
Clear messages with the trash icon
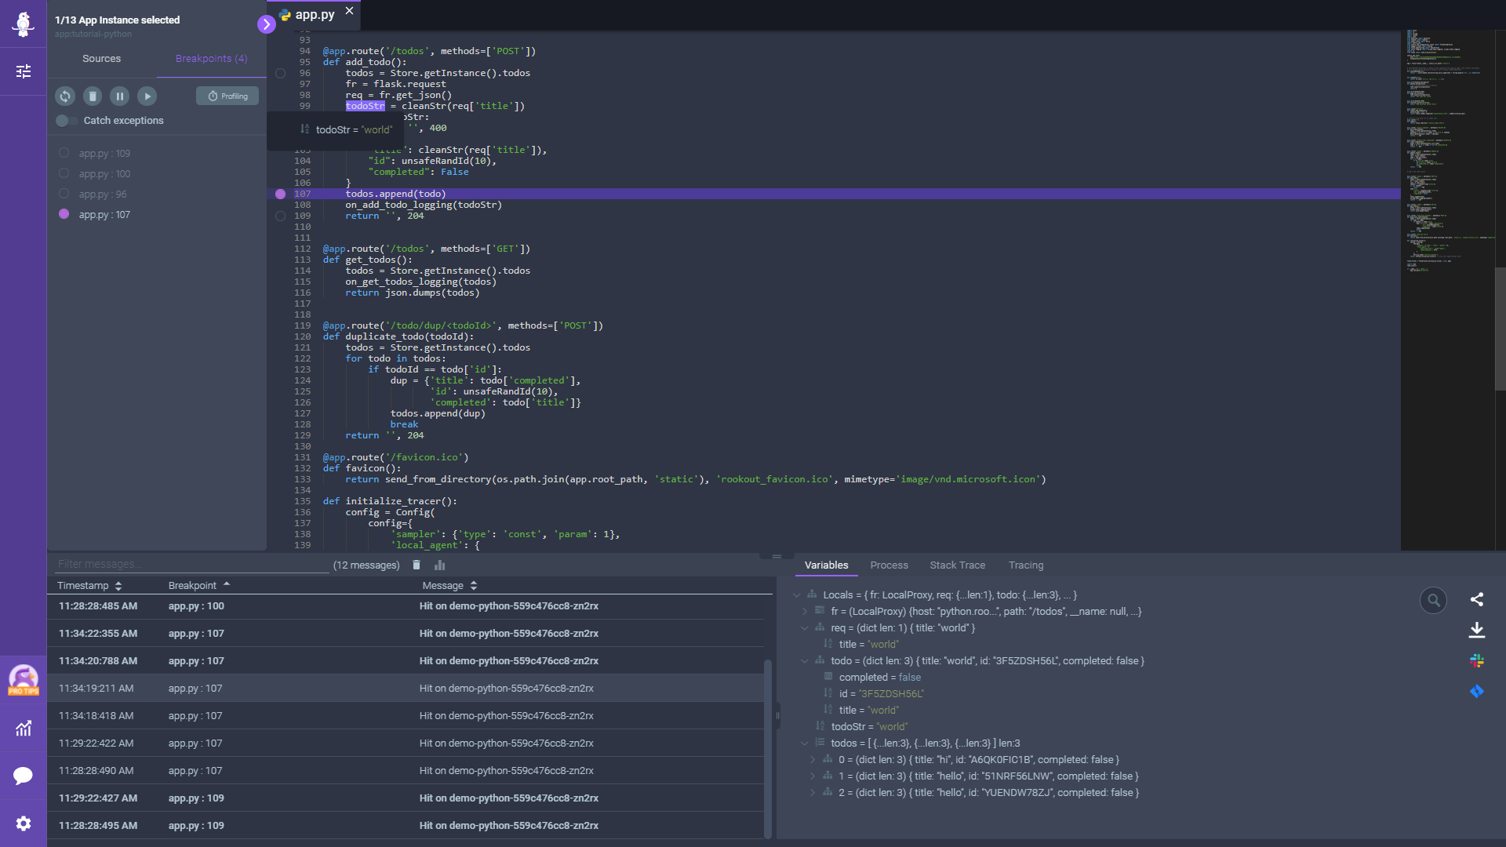(x=417, y=565)
